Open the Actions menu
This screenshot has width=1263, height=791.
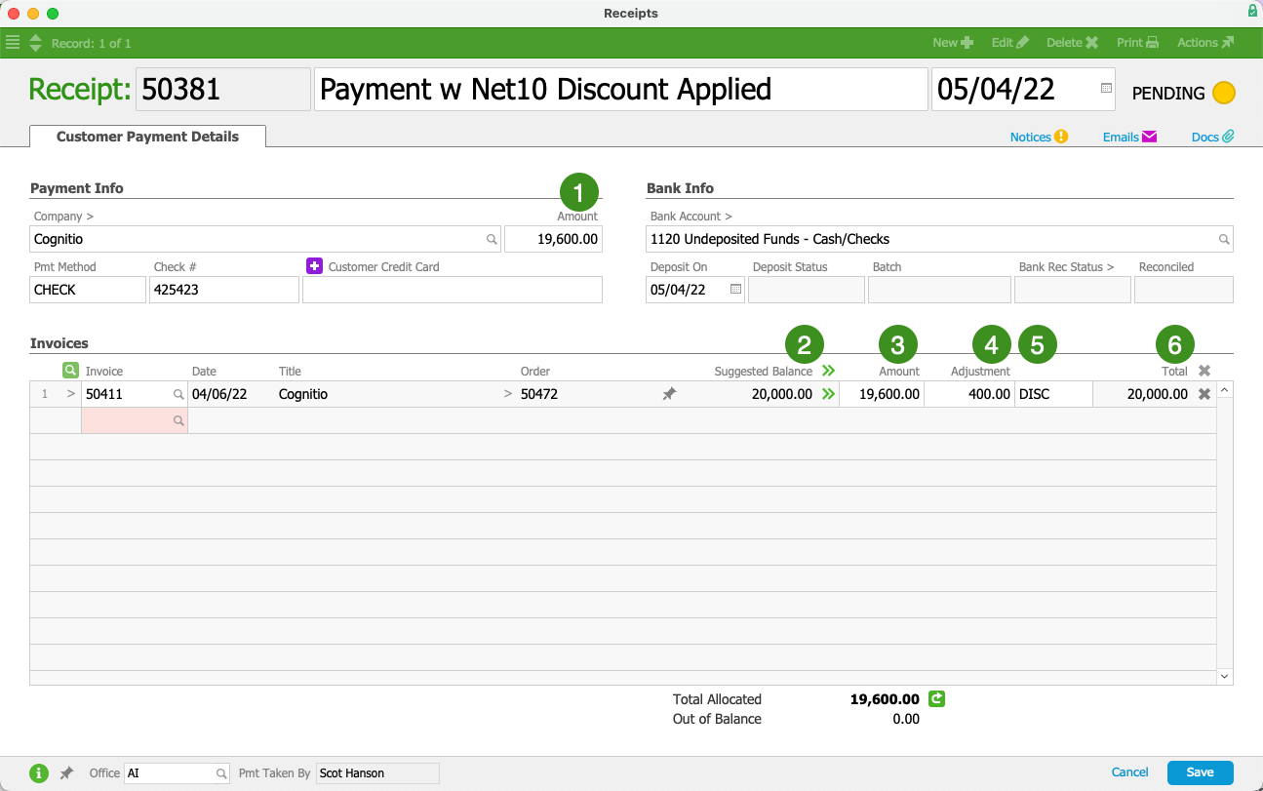pos(1205,43)
